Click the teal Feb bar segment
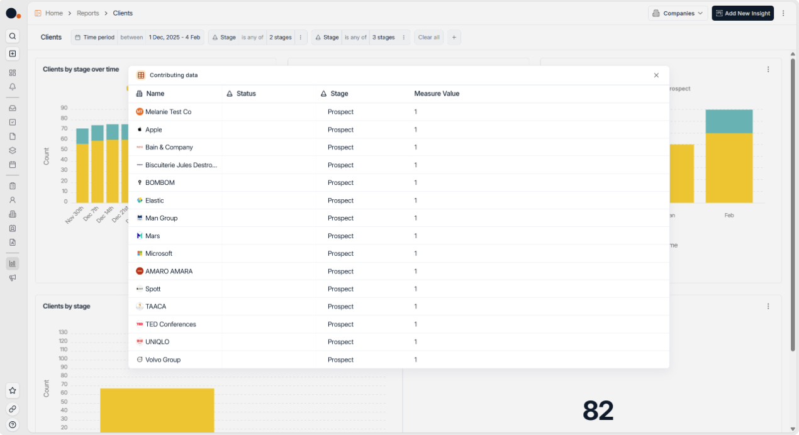This screenshot has height=435, width=799. 729,121
